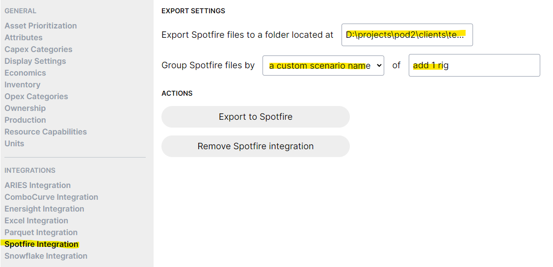Click the 'add 1 rig' scenario name field
Screen dimensions: 553x267
coord(474,65)
